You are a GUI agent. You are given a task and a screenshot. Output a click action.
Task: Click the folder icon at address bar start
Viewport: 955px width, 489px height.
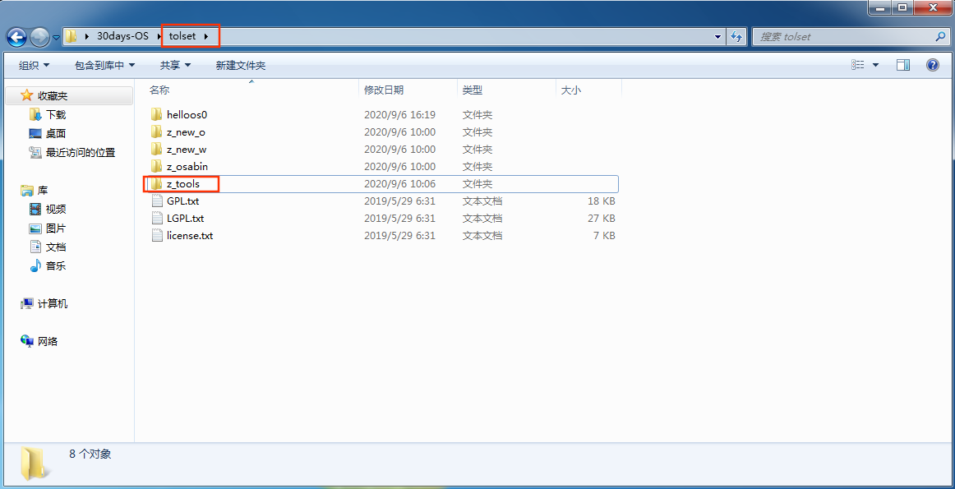tap(72, 36)
